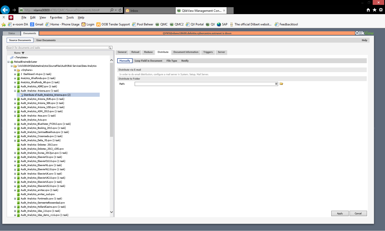Open the Help link
The height and width of the screenshot is (231, 385).
tap(364, 40)
